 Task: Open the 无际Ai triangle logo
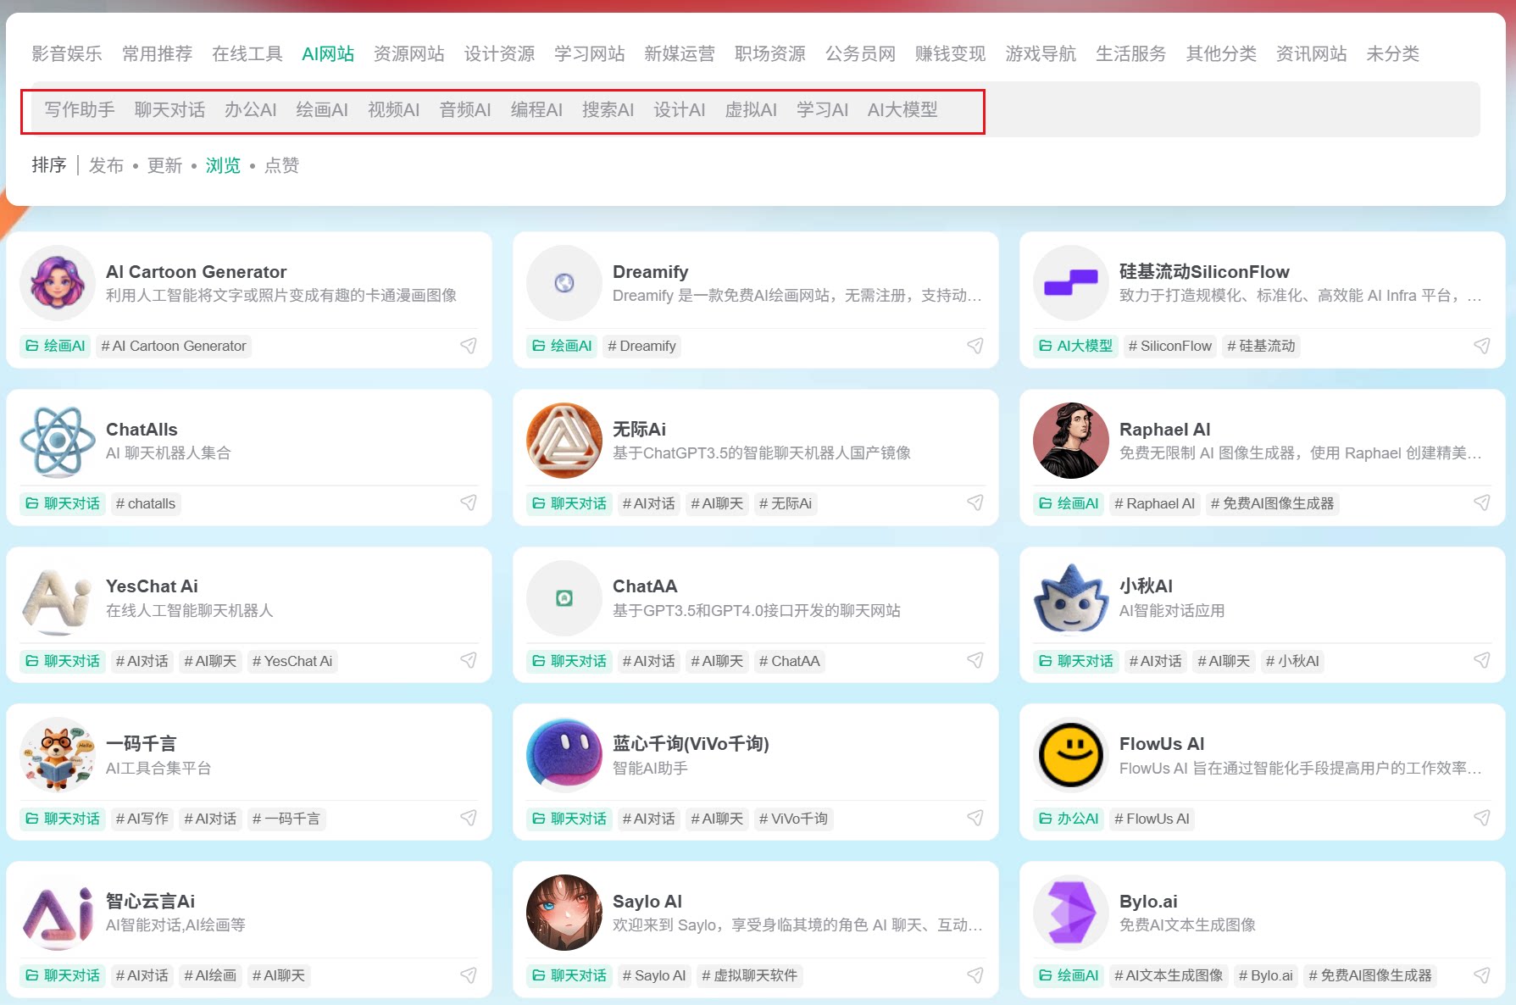[564, 441]
